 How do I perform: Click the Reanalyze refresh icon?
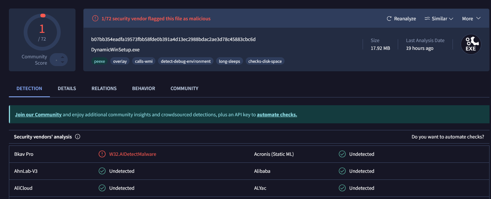click(x=389, y=18)
